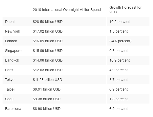Click the Bangkok city cell
Image resolution: width=153 pixels, height=117 pixels.
click(12, 61)
